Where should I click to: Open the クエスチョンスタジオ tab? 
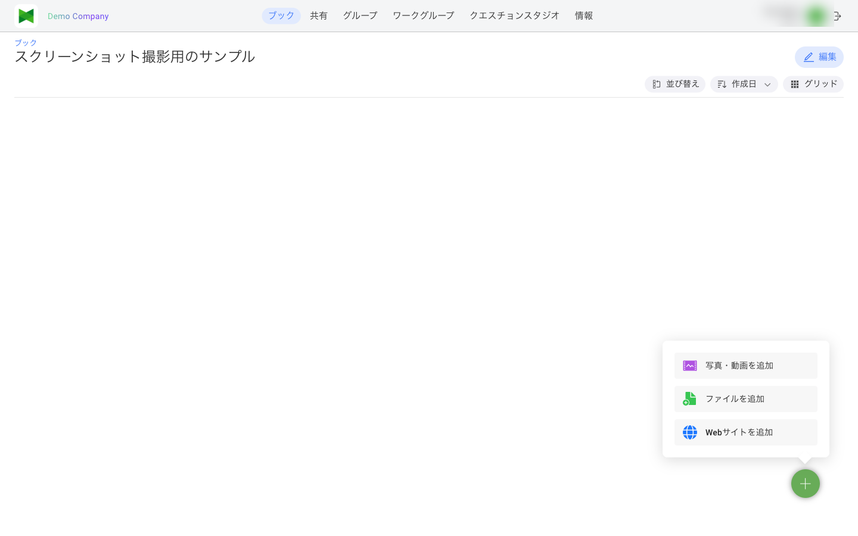click(515, 15)
